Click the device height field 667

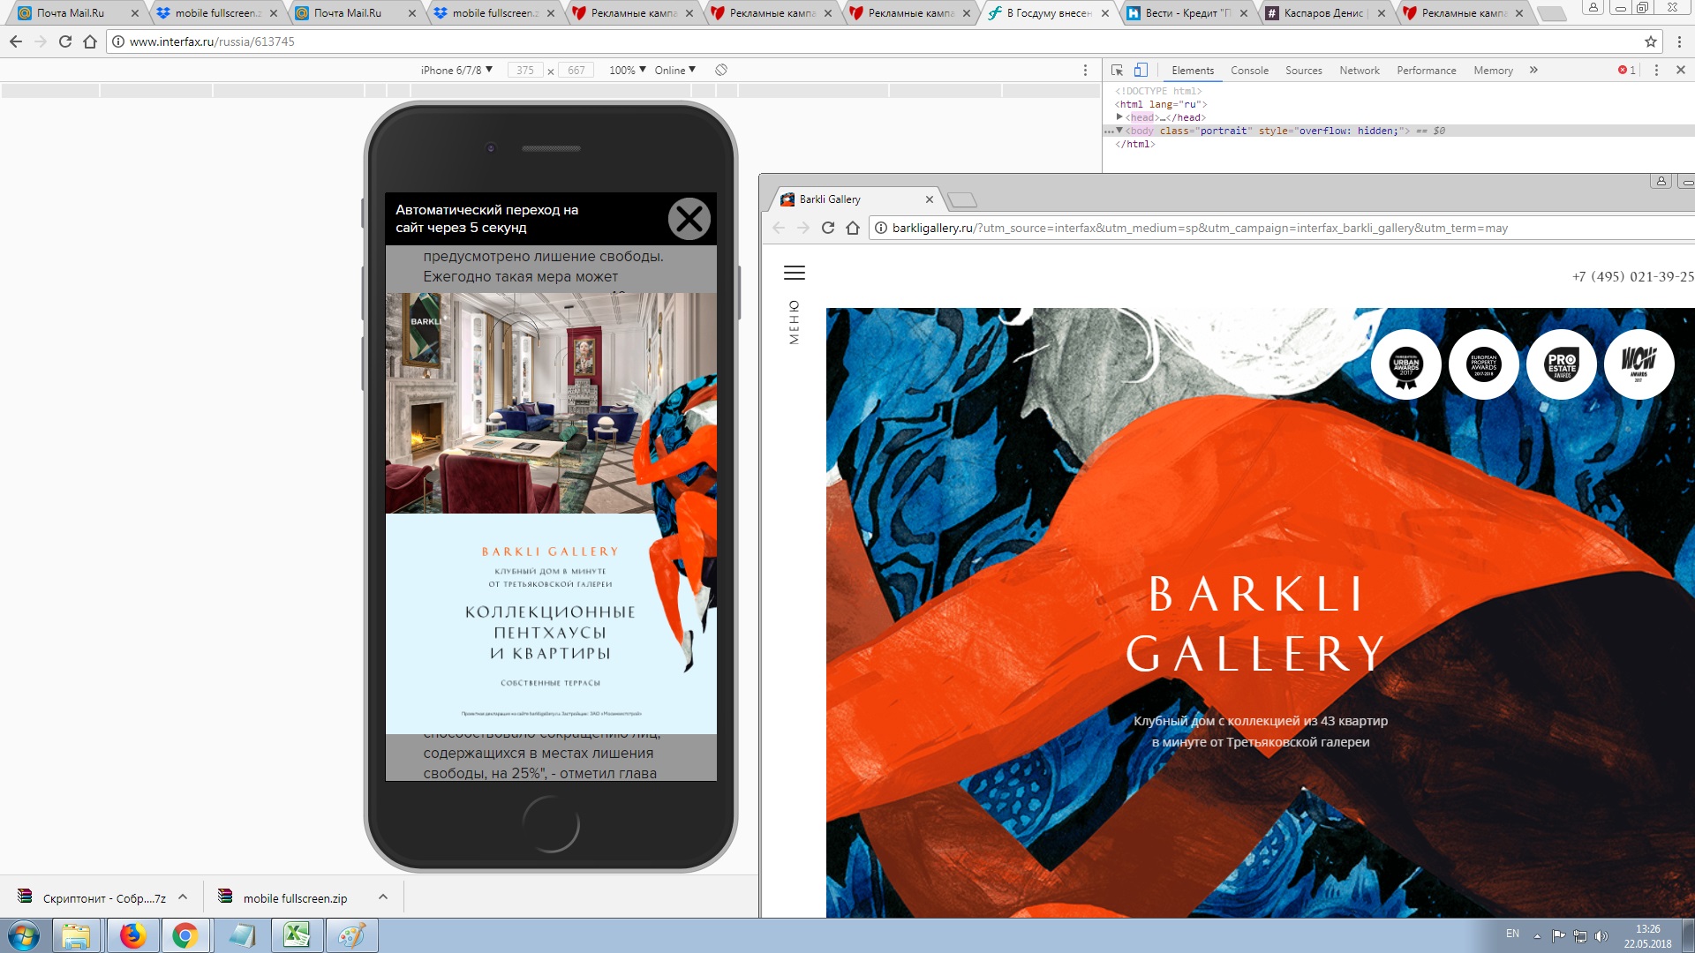coord(576,70)
